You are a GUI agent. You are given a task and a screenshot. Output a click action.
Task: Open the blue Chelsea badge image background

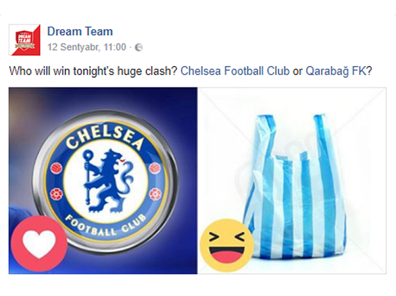click(x=103, y=180)
